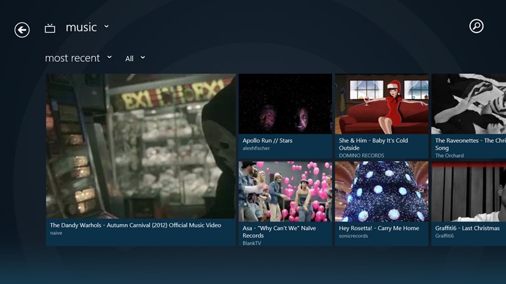Play the Asa Why Can't We thumbnail
The width and height of the screenshot is (506, 284).
click(x=285, y=192)
